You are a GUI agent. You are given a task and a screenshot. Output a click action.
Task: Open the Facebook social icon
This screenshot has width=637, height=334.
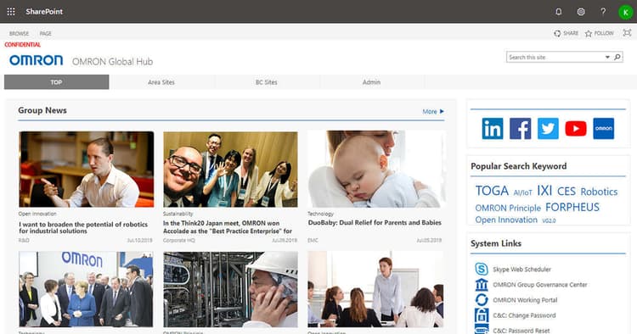[x=520, y=129]
